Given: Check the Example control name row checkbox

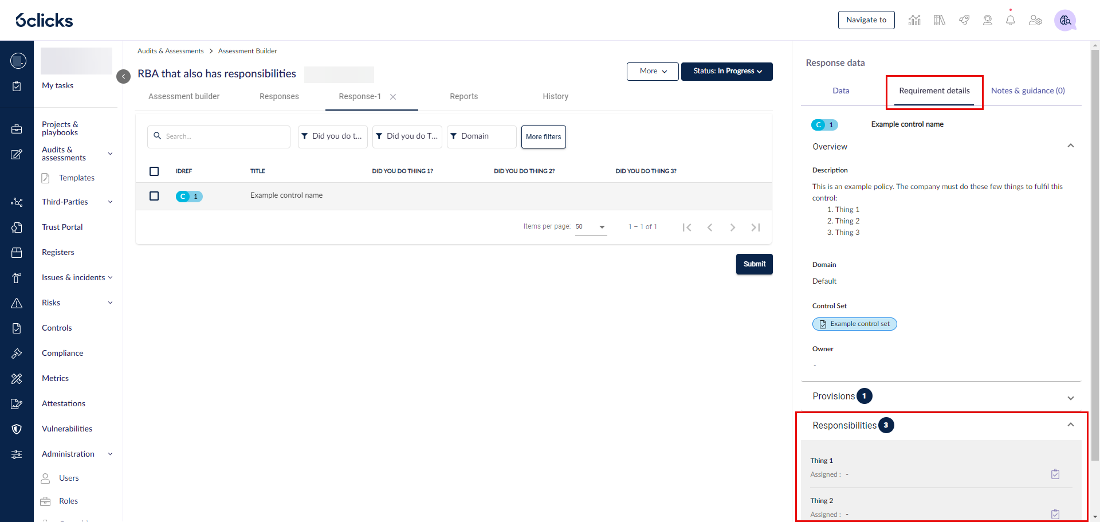Looking at the screenshot, I should pyautogui.click(x=154, y=196).
